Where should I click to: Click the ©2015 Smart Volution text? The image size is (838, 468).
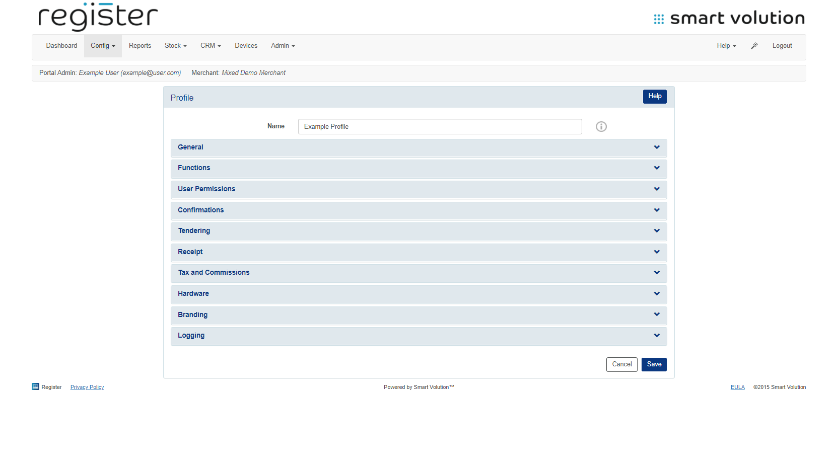pos(780,387)
